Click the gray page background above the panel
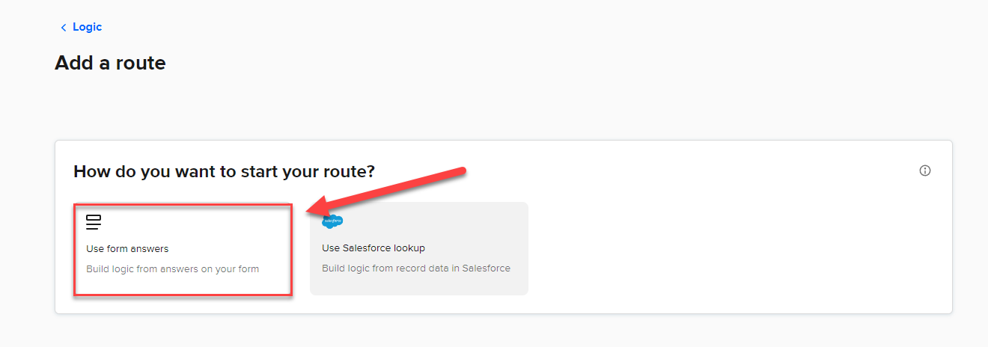This screenshot has width=988, height=347. pos(524,105)
